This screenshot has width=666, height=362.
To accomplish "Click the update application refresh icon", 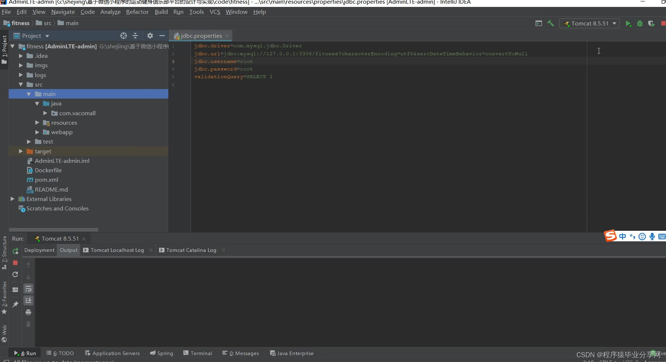I will pyautogui.click(x=15, y=274).
